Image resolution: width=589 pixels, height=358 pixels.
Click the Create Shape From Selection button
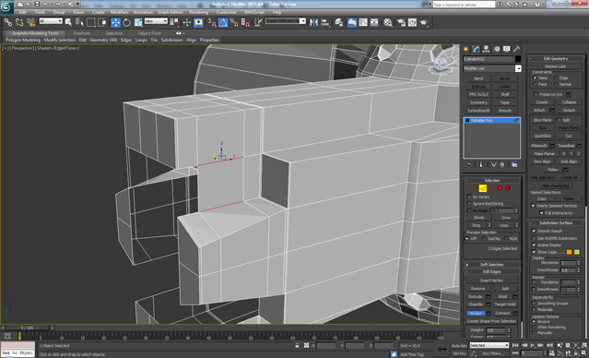(x=491, y=321)
